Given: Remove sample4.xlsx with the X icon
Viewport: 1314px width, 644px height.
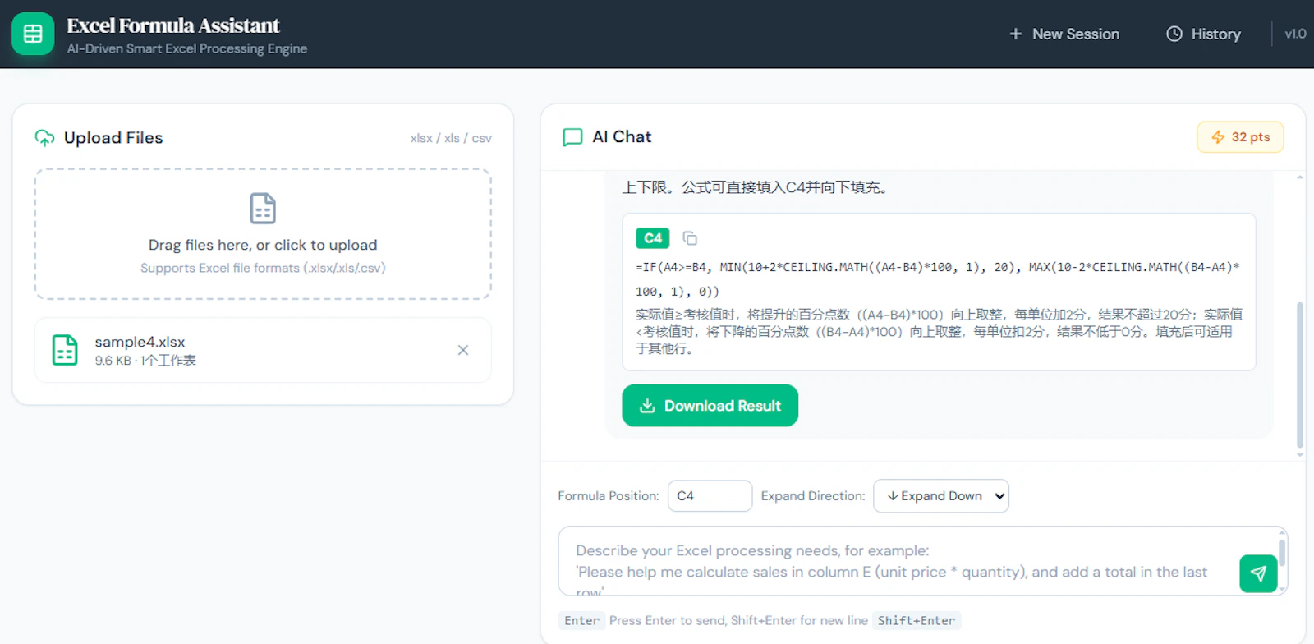Looking at the screenshot, I should pos(463,350).
